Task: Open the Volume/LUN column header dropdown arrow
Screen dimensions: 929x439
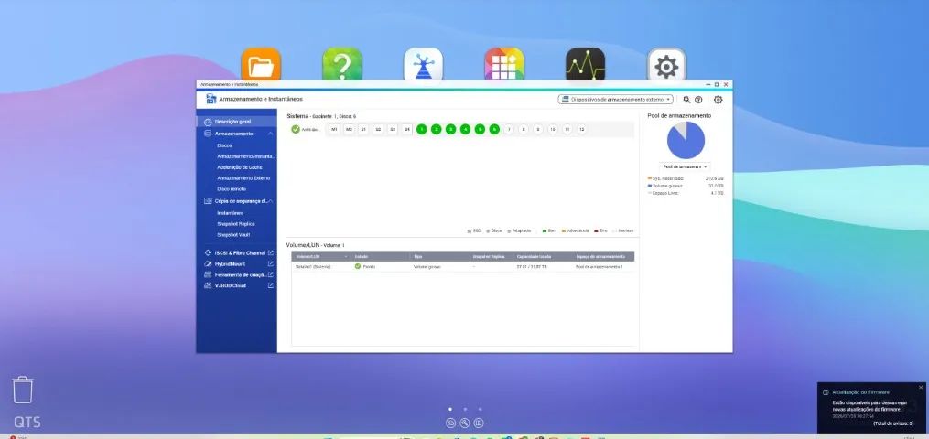Action: 346,257
